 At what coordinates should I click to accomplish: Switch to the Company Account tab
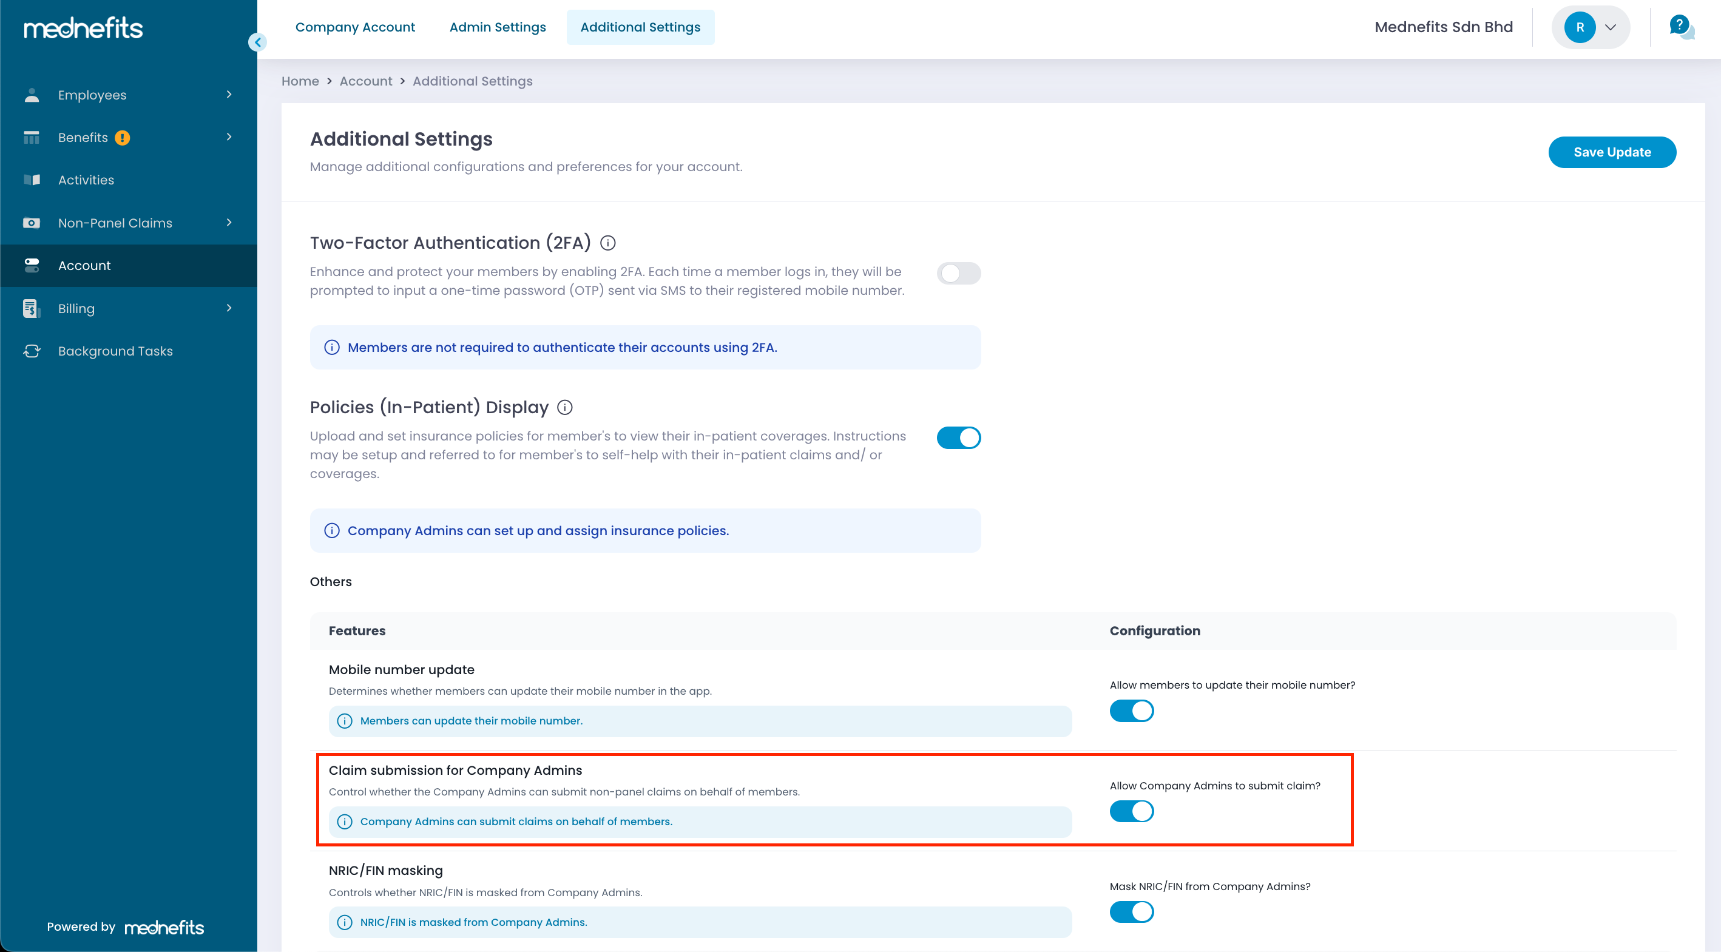(x=355, y=27)
